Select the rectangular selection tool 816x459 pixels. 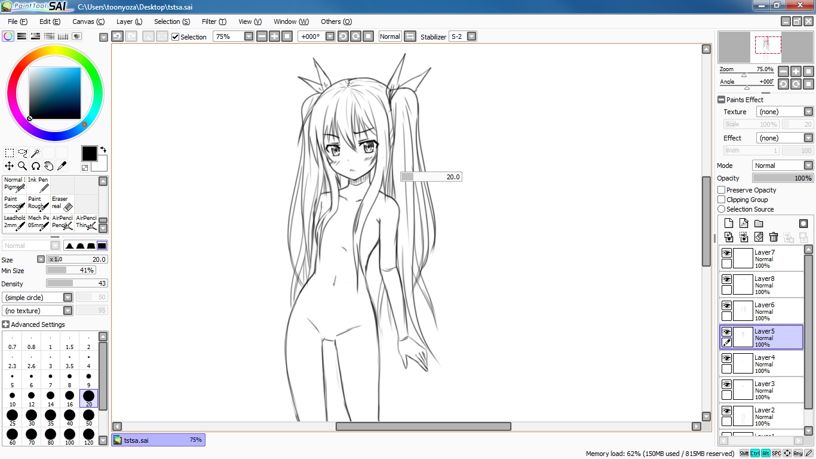[10, 153]
